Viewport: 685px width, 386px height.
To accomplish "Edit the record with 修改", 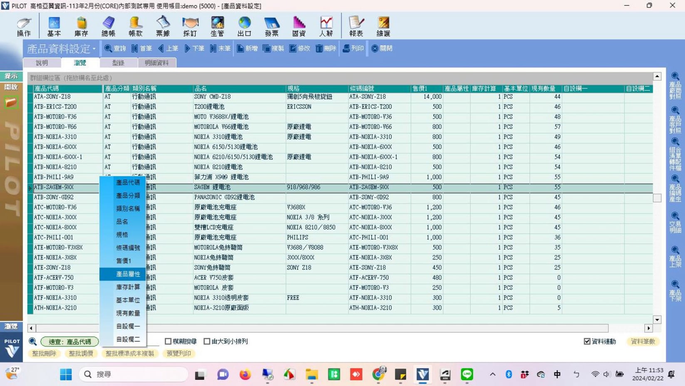I will [x=300, y=49].
